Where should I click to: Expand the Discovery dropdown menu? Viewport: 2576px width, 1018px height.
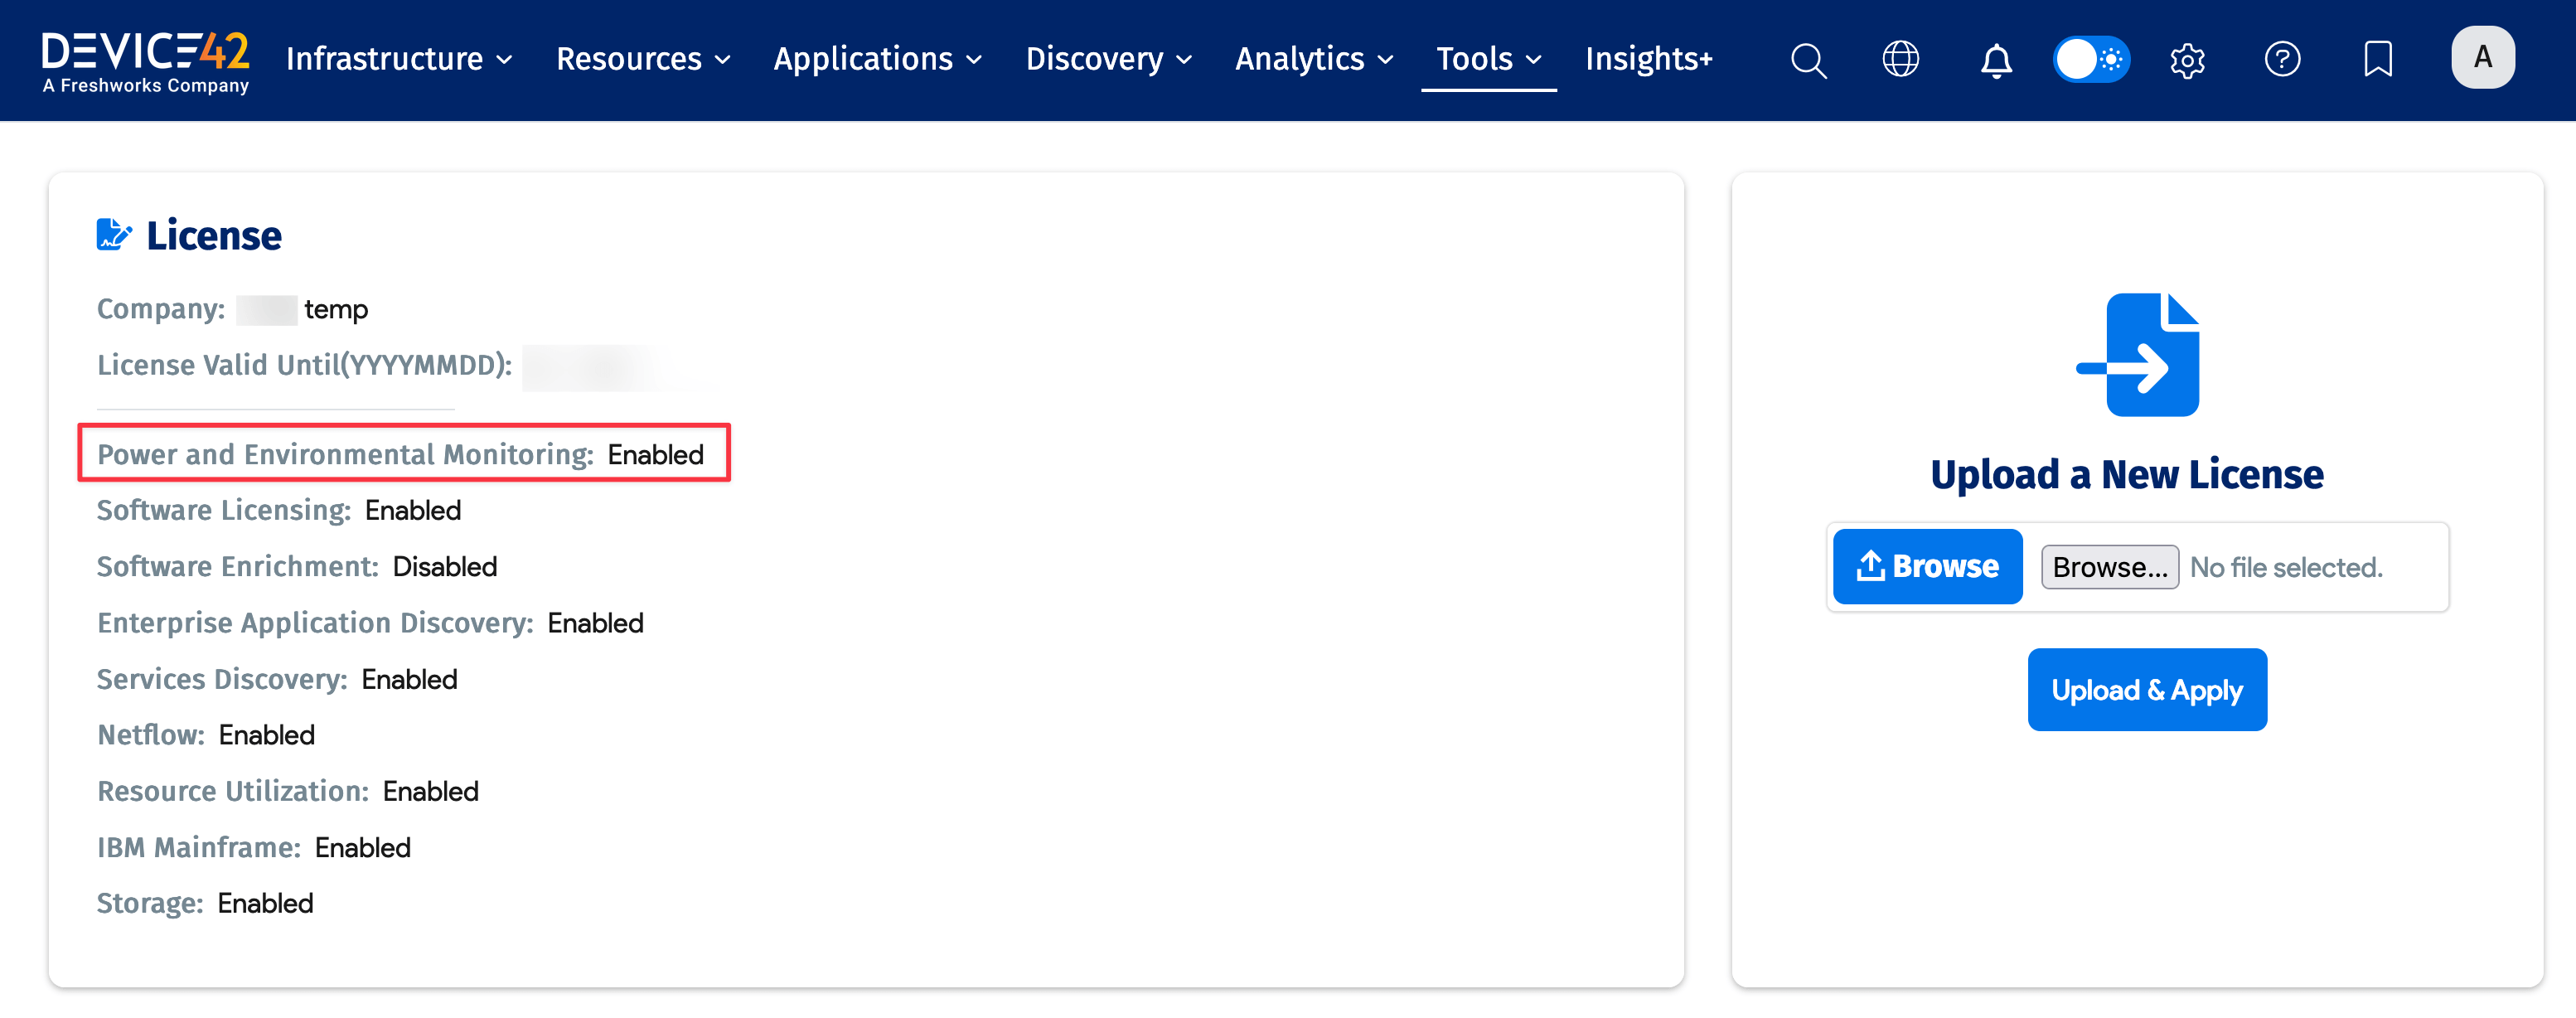[x=1108, y=59]
